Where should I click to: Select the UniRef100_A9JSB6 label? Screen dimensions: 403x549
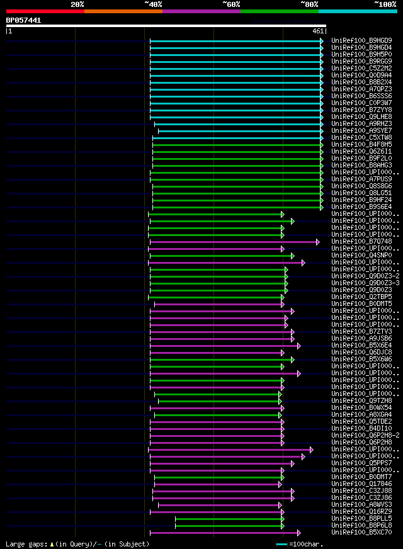coord(361,339)
